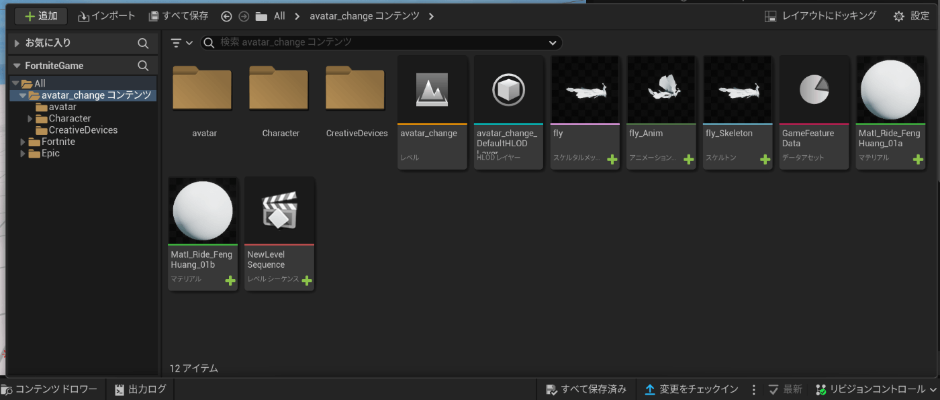940x400 pixels.
Task: Open the filter options icon
Action: [x=181, y=43]
